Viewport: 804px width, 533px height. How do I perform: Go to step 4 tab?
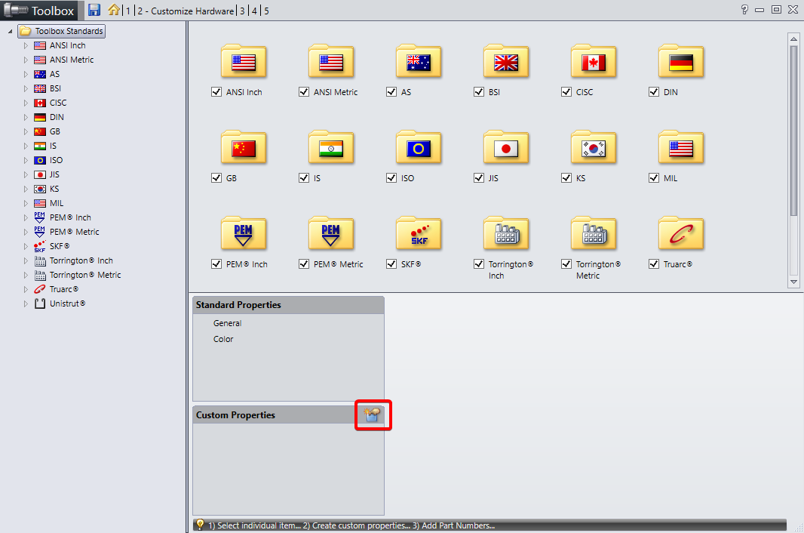[x=254, y=11]
